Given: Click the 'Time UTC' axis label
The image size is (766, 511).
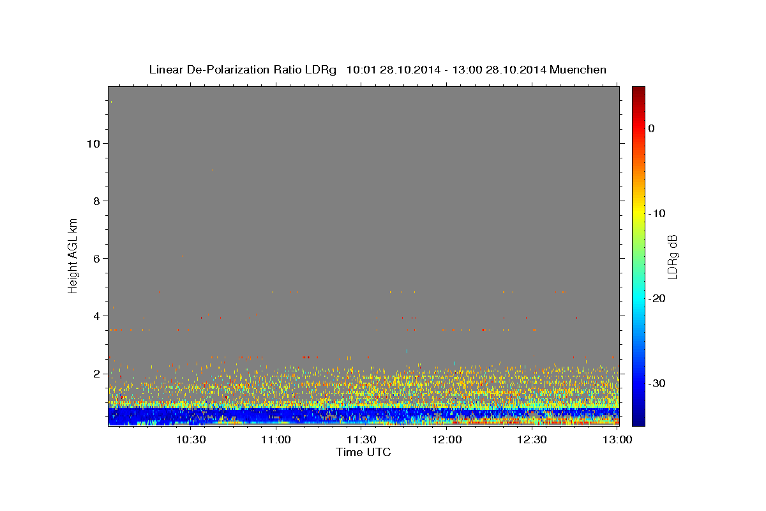Looking at the screenshot, I should click(363, 452).
